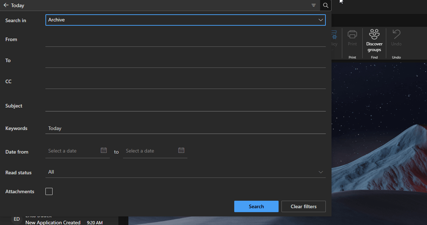Click the Clear filters button

click(303, 206)
